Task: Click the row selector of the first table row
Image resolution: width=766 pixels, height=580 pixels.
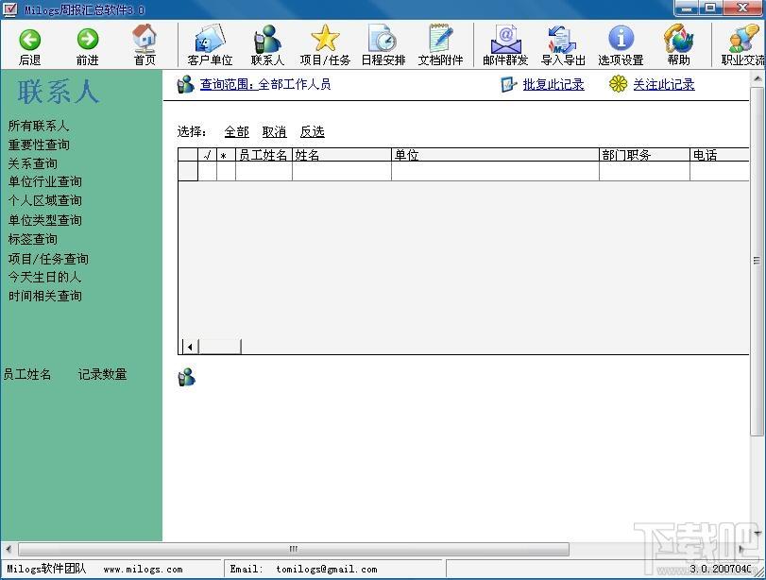Action: click(x=188, y=171)
